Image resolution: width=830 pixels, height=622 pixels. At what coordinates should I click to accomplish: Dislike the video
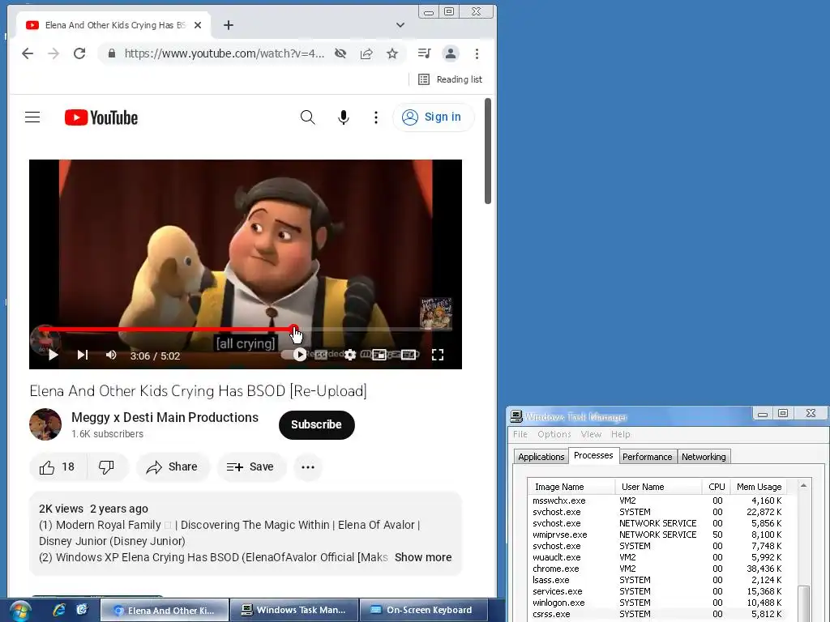click(107, 467)
